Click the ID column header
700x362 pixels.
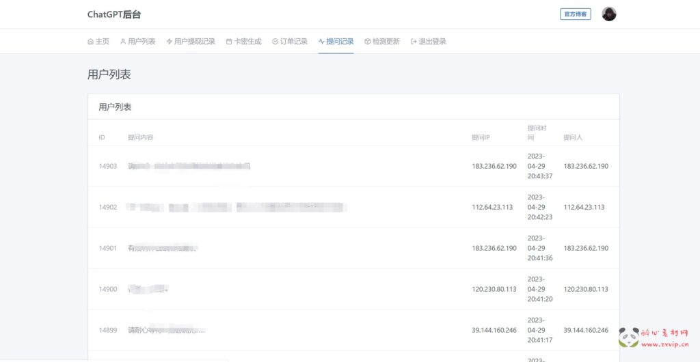[x=102, y=137]
